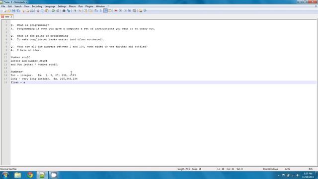Click the 'Numbers-' heading line
Image resolution: width=318 pixels, height=179 pixels.
click(17, 72)
